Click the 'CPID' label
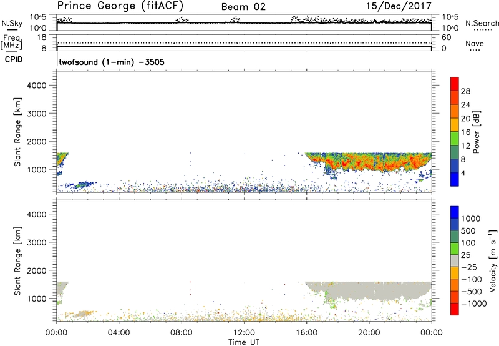Image resolution: width=499 pixels, height=346 pixels. coord(14,59)
